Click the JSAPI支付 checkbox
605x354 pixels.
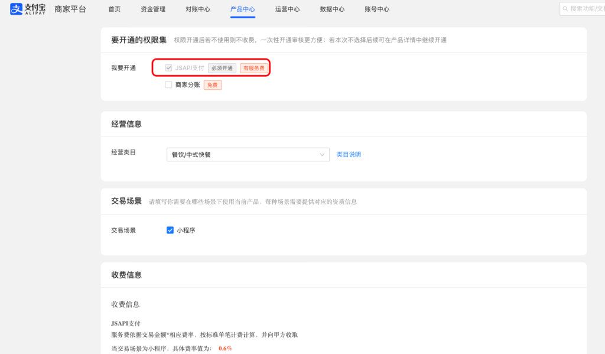tap(168, 68)
